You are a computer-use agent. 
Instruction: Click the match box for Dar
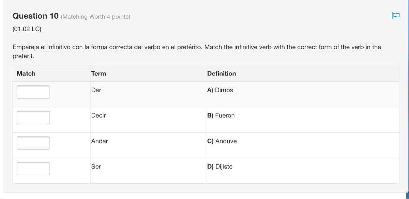(x=33, y=92)
